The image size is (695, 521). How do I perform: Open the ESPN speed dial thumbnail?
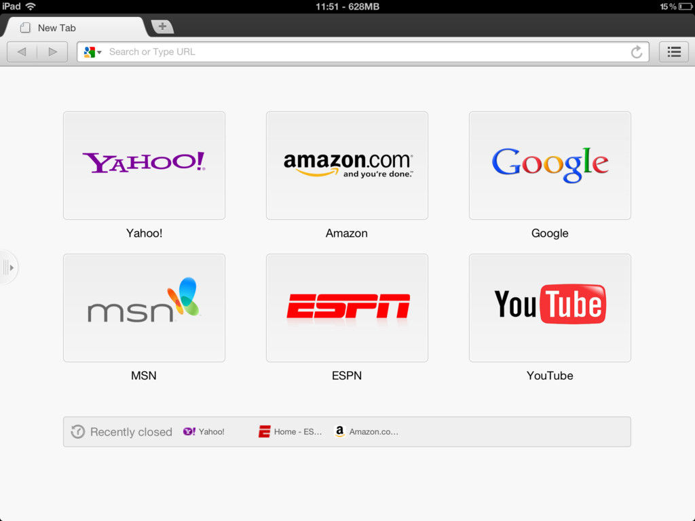(347, 308)
